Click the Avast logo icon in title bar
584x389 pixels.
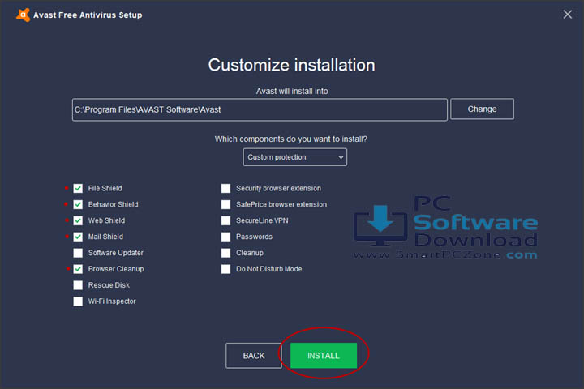(23, 15)
